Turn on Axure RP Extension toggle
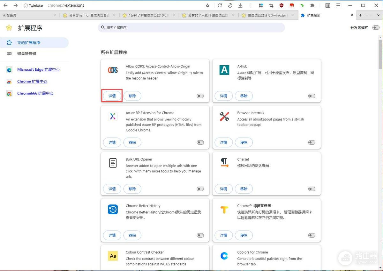 pyautogui.click(x=200, y=142)
